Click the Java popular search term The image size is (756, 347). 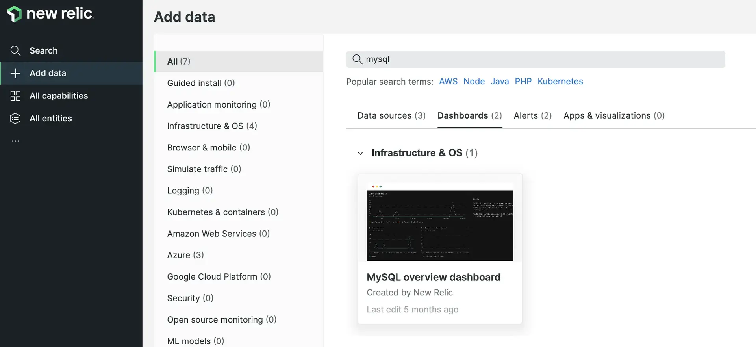click(x=500, y=82)
